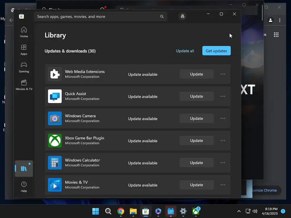The height and width of the screenshot is (218, 291).
Task: Open File Explorer from the taskbar
Action: 133,211
